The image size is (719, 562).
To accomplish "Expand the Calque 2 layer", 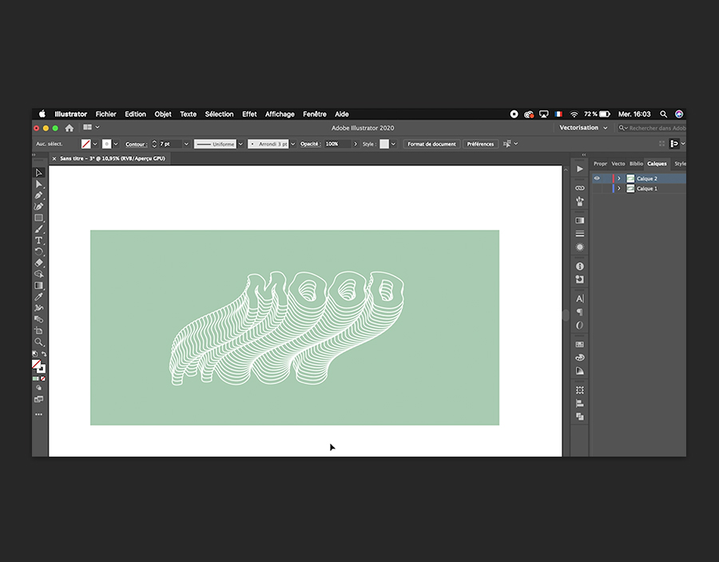I will tap(619, 178).
